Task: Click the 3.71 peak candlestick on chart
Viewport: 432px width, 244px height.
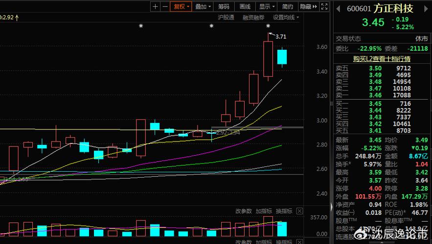Action: [268, 59]
